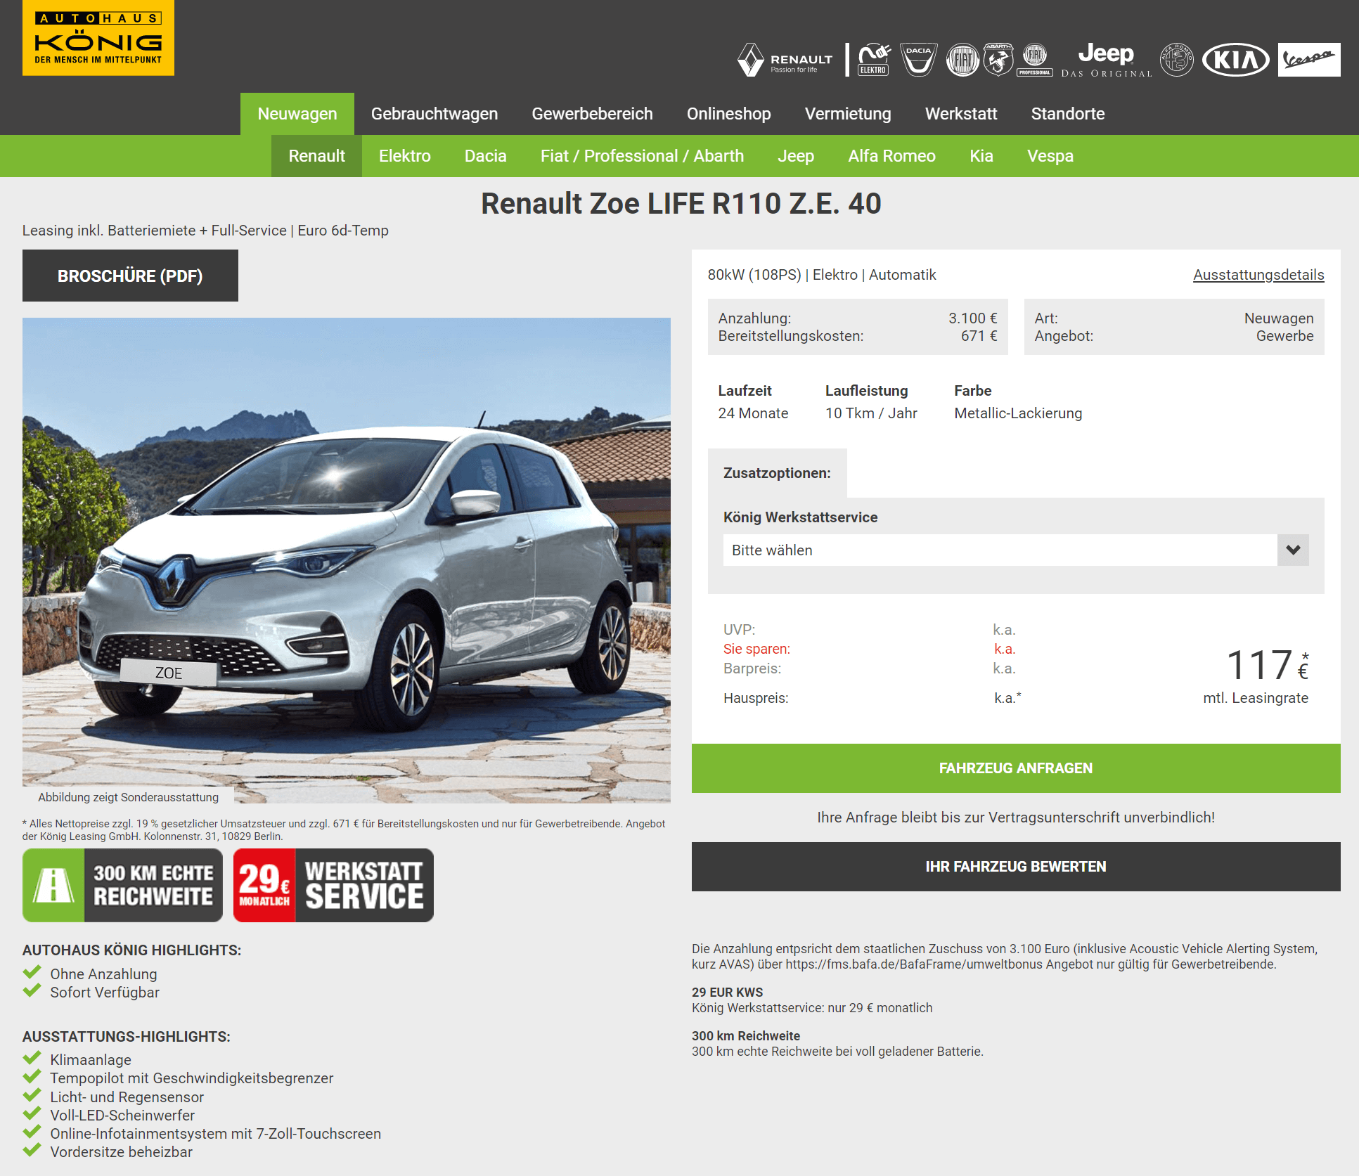Click the 117 € monthly leasing rate
The image size is (1359, 1176).
[x=1267, y=666]
